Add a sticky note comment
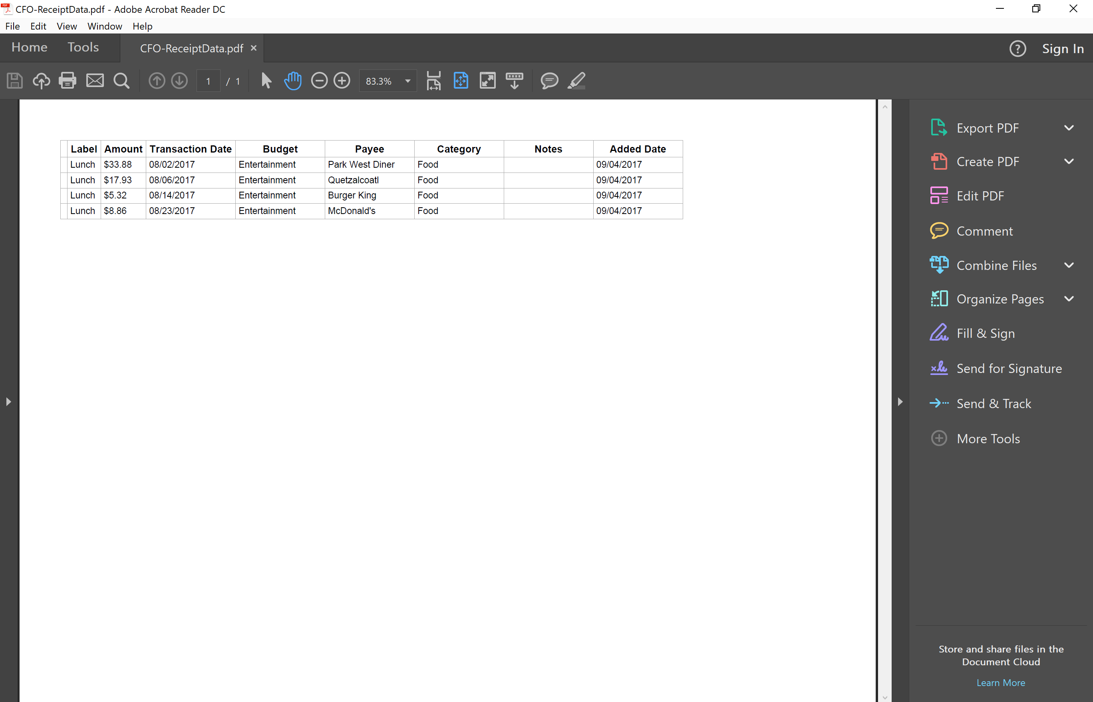Viewport: 1093px width, 702px height. 549,81
